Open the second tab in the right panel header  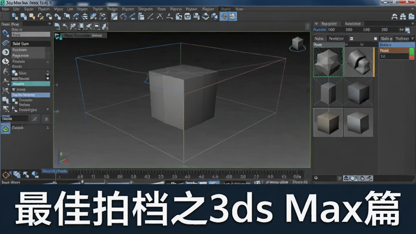tap(353, 24)
